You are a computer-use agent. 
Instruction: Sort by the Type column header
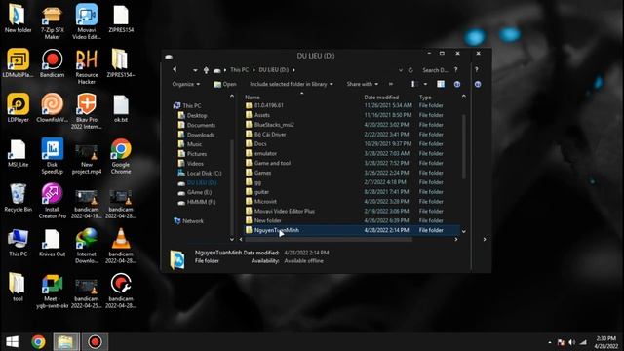(425, 97)
